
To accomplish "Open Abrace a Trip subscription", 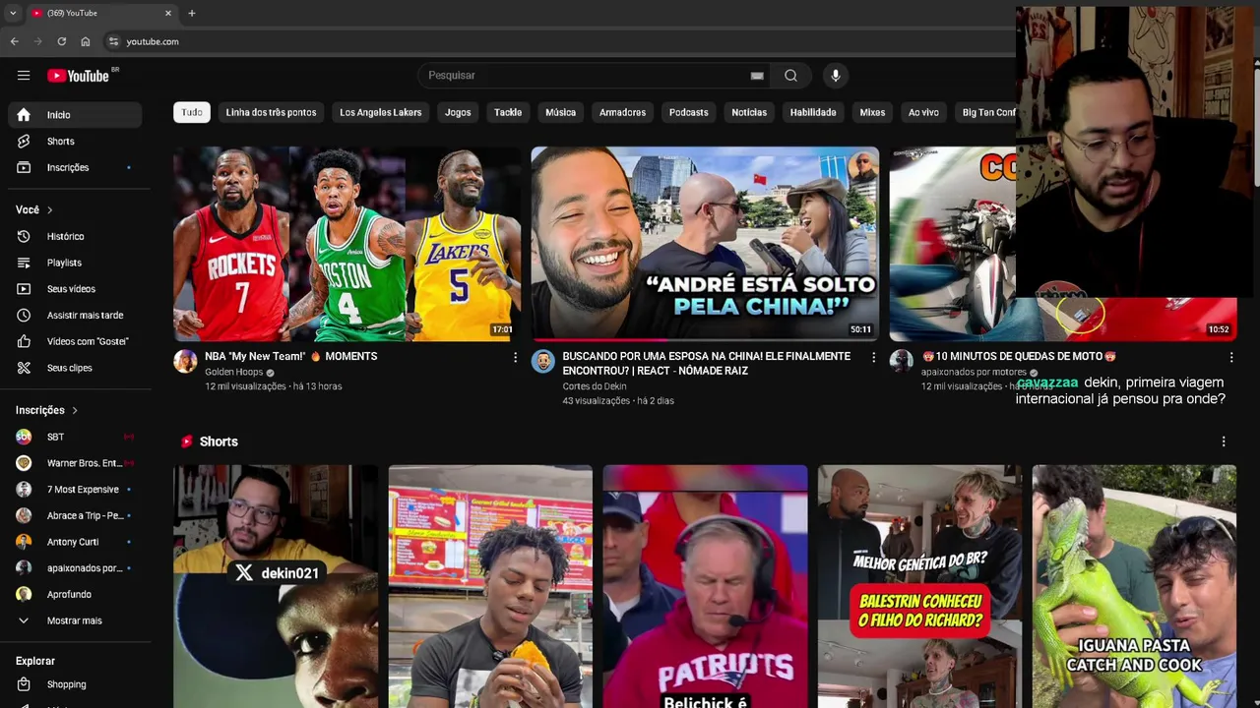I will click(x=75, y=515).
